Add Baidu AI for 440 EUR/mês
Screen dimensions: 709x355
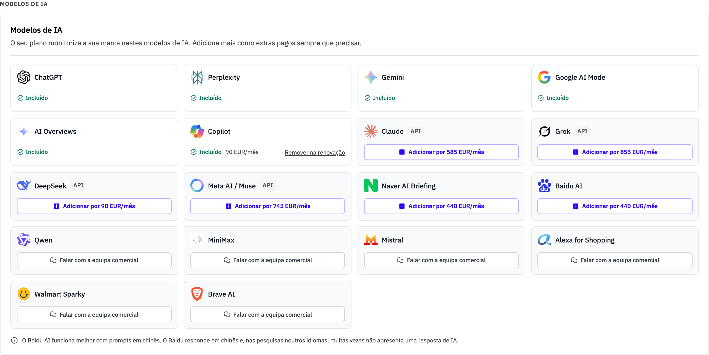[615, 206]
